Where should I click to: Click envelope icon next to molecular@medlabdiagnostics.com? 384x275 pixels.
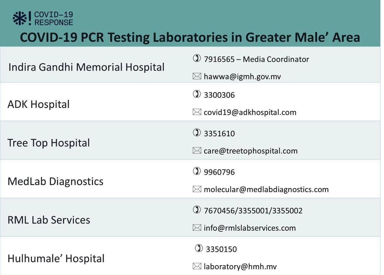[x=197, y=189]
